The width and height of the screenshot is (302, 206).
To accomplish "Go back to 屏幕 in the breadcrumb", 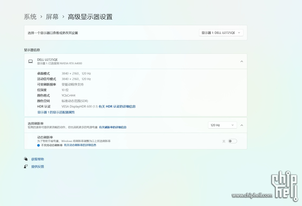I will (52, 17).
